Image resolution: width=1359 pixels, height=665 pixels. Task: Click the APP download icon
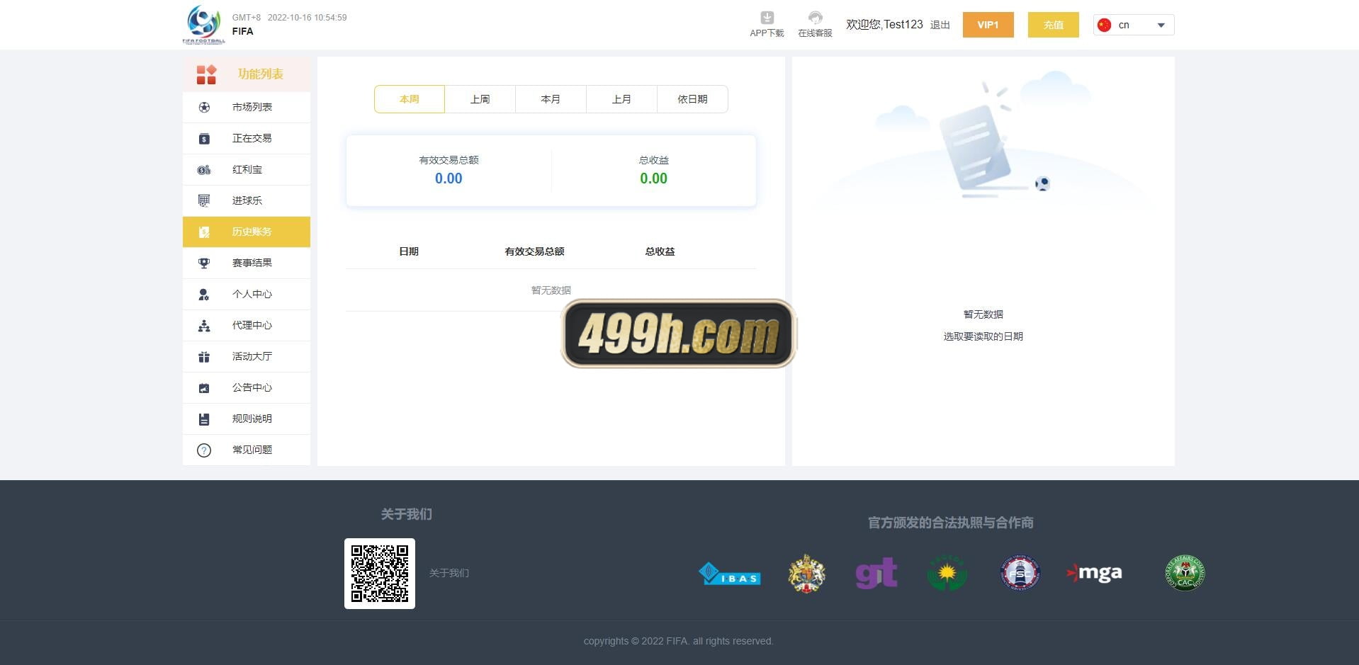pyautogui.click(x=767, y=18)
